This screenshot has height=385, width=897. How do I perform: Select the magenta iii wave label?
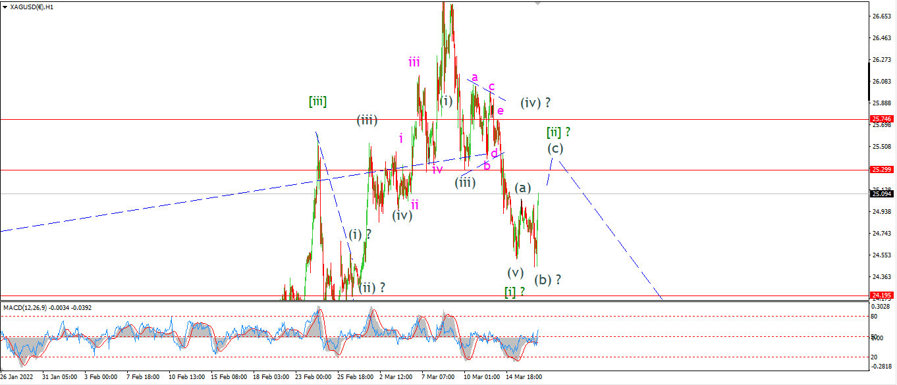pos(414,63)
